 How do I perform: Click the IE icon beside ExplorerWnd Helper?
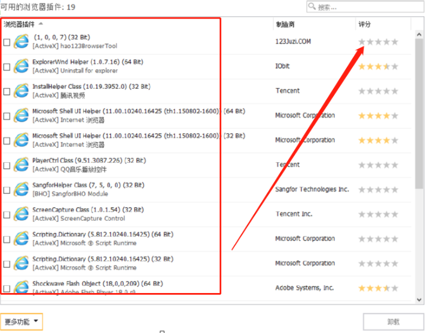(x=22, y=66)
